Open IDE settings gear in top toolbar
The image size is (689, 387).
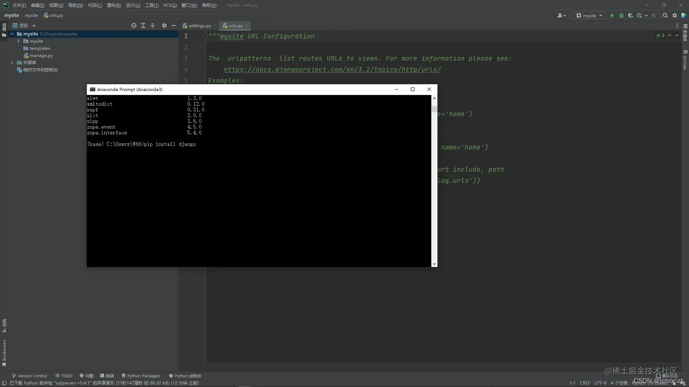pyautogui.click(x=675, y=15)
